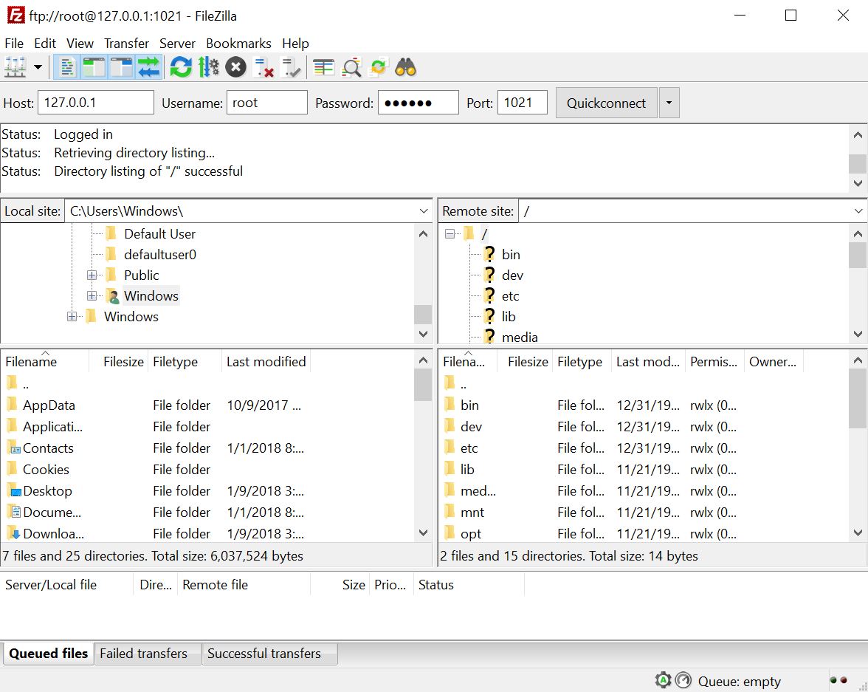
Task: Select the opt folder in remote list
Action: 471,534
